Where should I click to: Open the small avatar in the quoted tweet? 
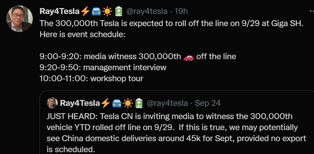pyautogui.click(x=52, y=103)
